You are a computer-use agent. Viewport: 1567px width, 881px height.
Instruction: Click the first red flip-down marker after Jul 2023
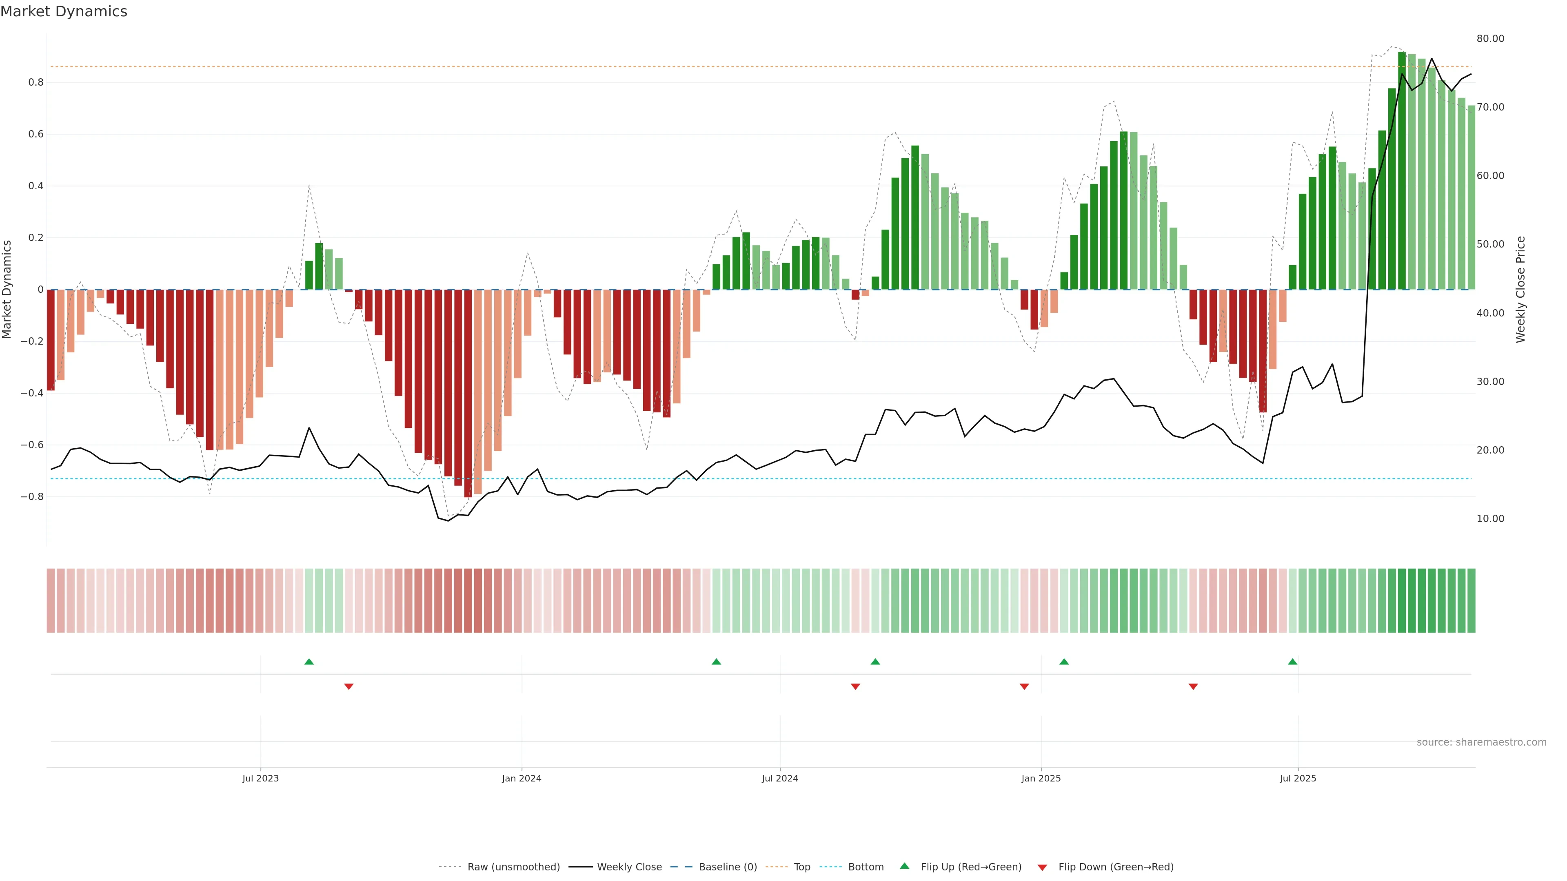[348, 686]
